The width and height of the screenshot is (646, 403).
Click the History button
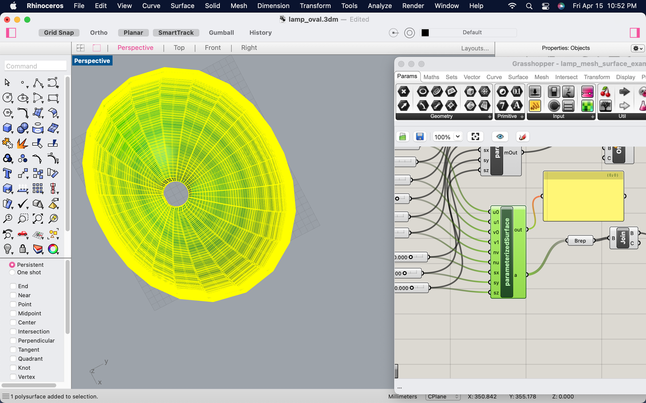260,33
